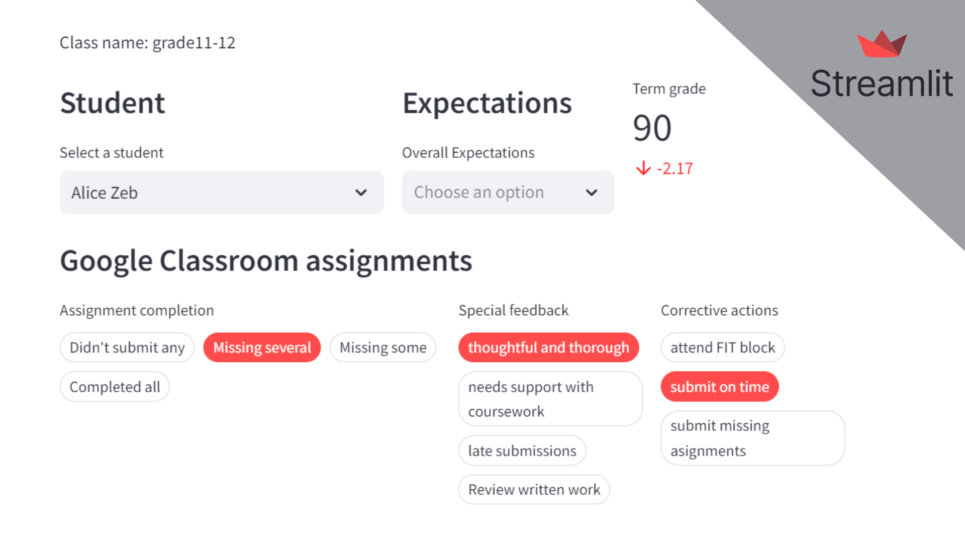This screenshot has height=543, width=965.
Task: Toggle the 'needs support with coursework' feedback
Action: 549,399
